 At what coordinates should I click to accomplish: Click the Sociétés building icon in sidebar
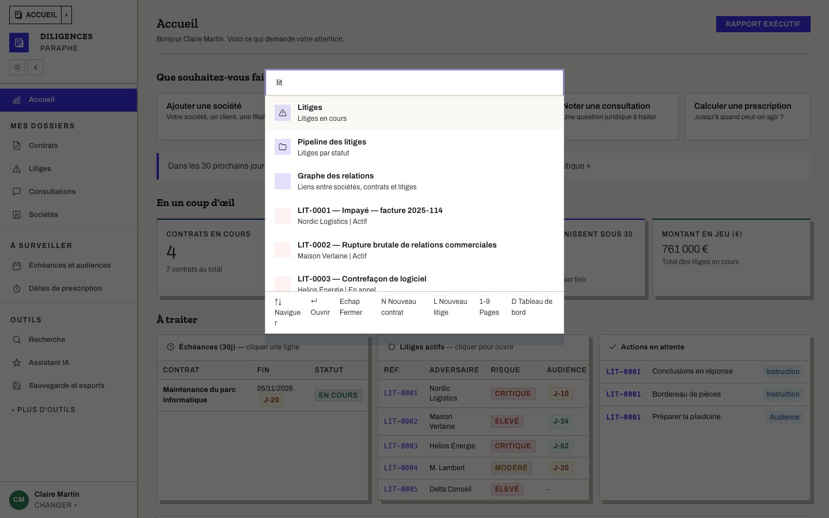(x=17, y=215)
